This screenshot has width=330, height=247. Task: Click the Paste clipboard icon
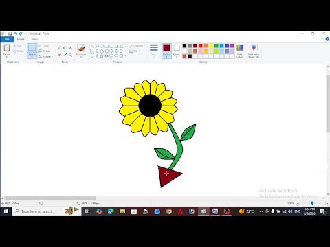pos(7,48)
